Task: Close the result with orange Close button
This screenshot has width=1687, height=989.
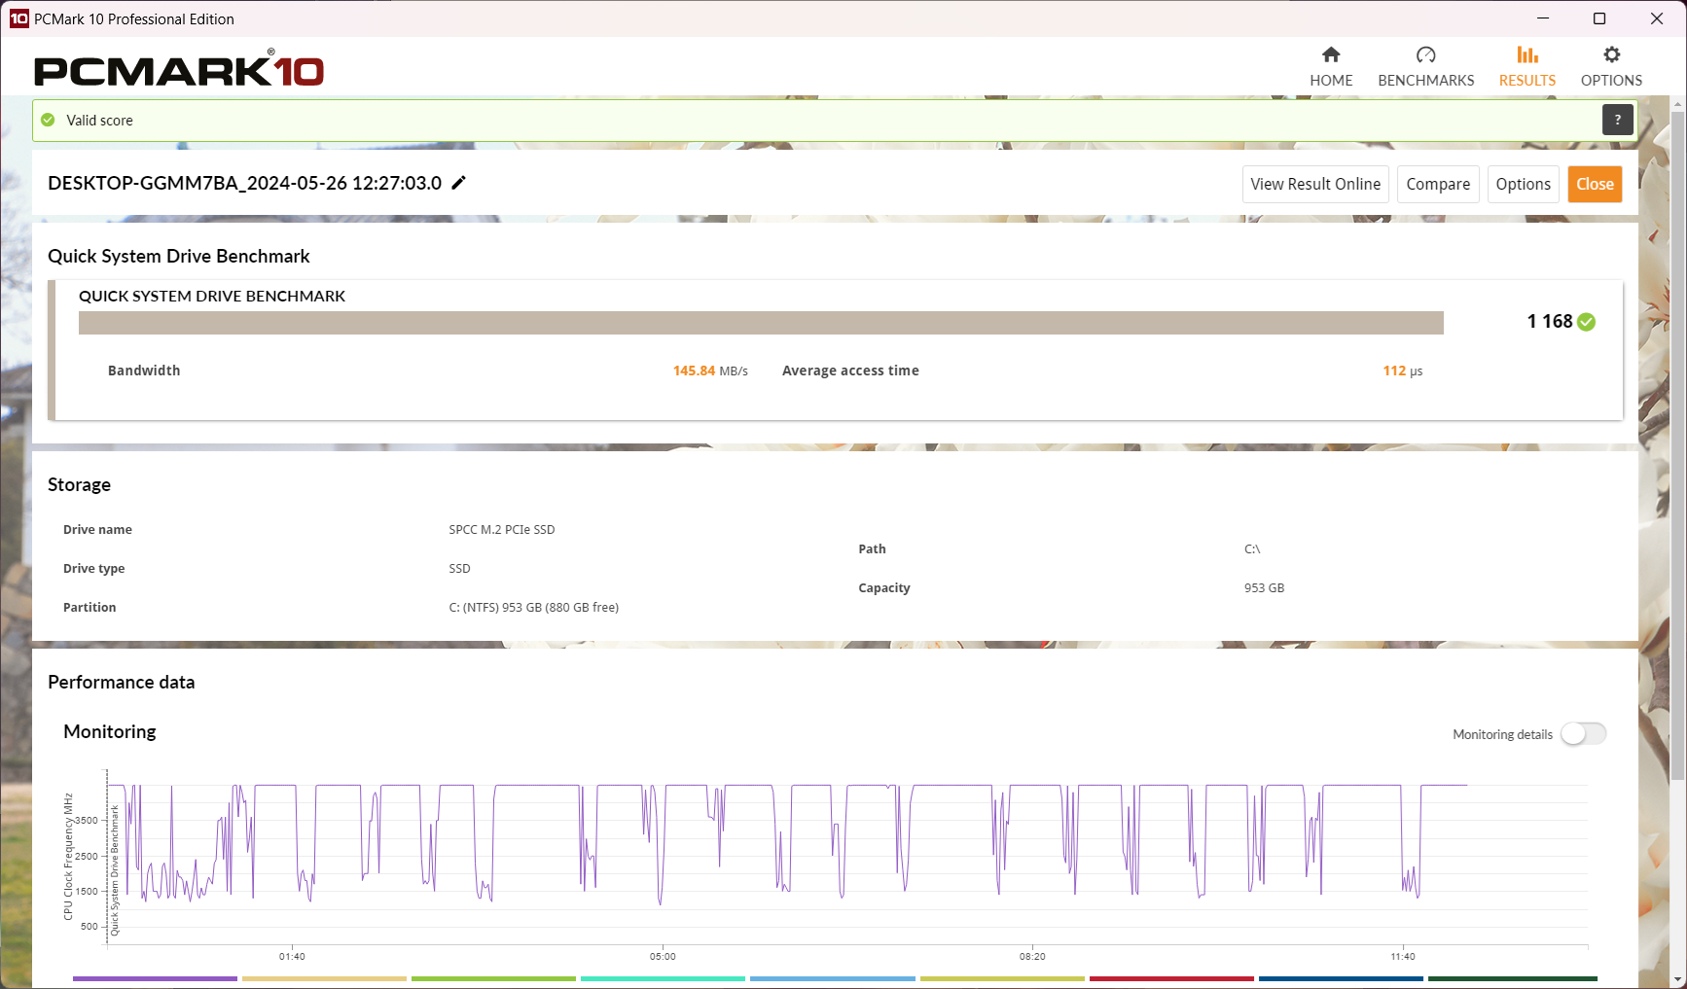Action: point(1594,184)
